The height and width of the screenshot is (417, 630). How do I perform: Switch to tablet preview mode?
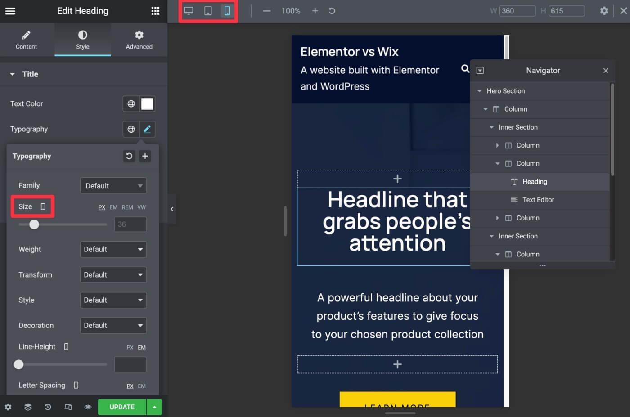coord(208,11)
